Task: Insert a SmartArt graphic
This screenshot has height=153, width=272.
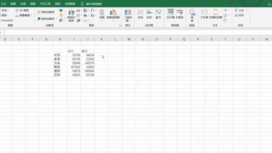Action: pyautogui.click(x=7, y=20)
